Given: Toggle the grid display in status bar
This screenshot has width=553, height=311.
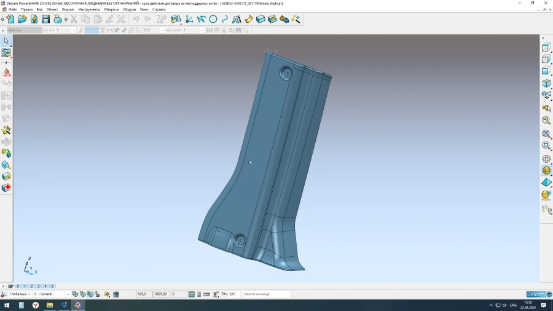Looking at the screenshot, I should tap(117, 294).
